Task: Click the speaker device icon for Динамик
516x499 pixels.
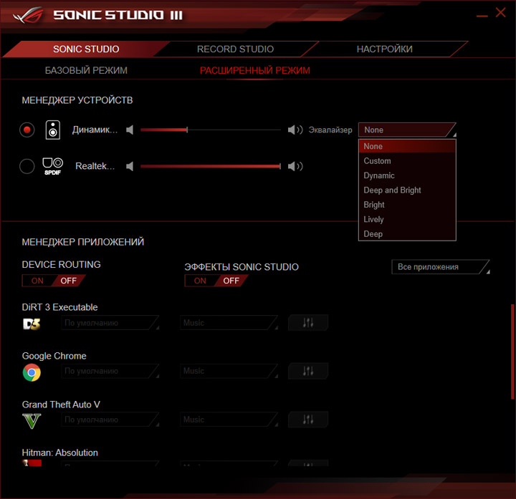Action: (x=52, y=130)
